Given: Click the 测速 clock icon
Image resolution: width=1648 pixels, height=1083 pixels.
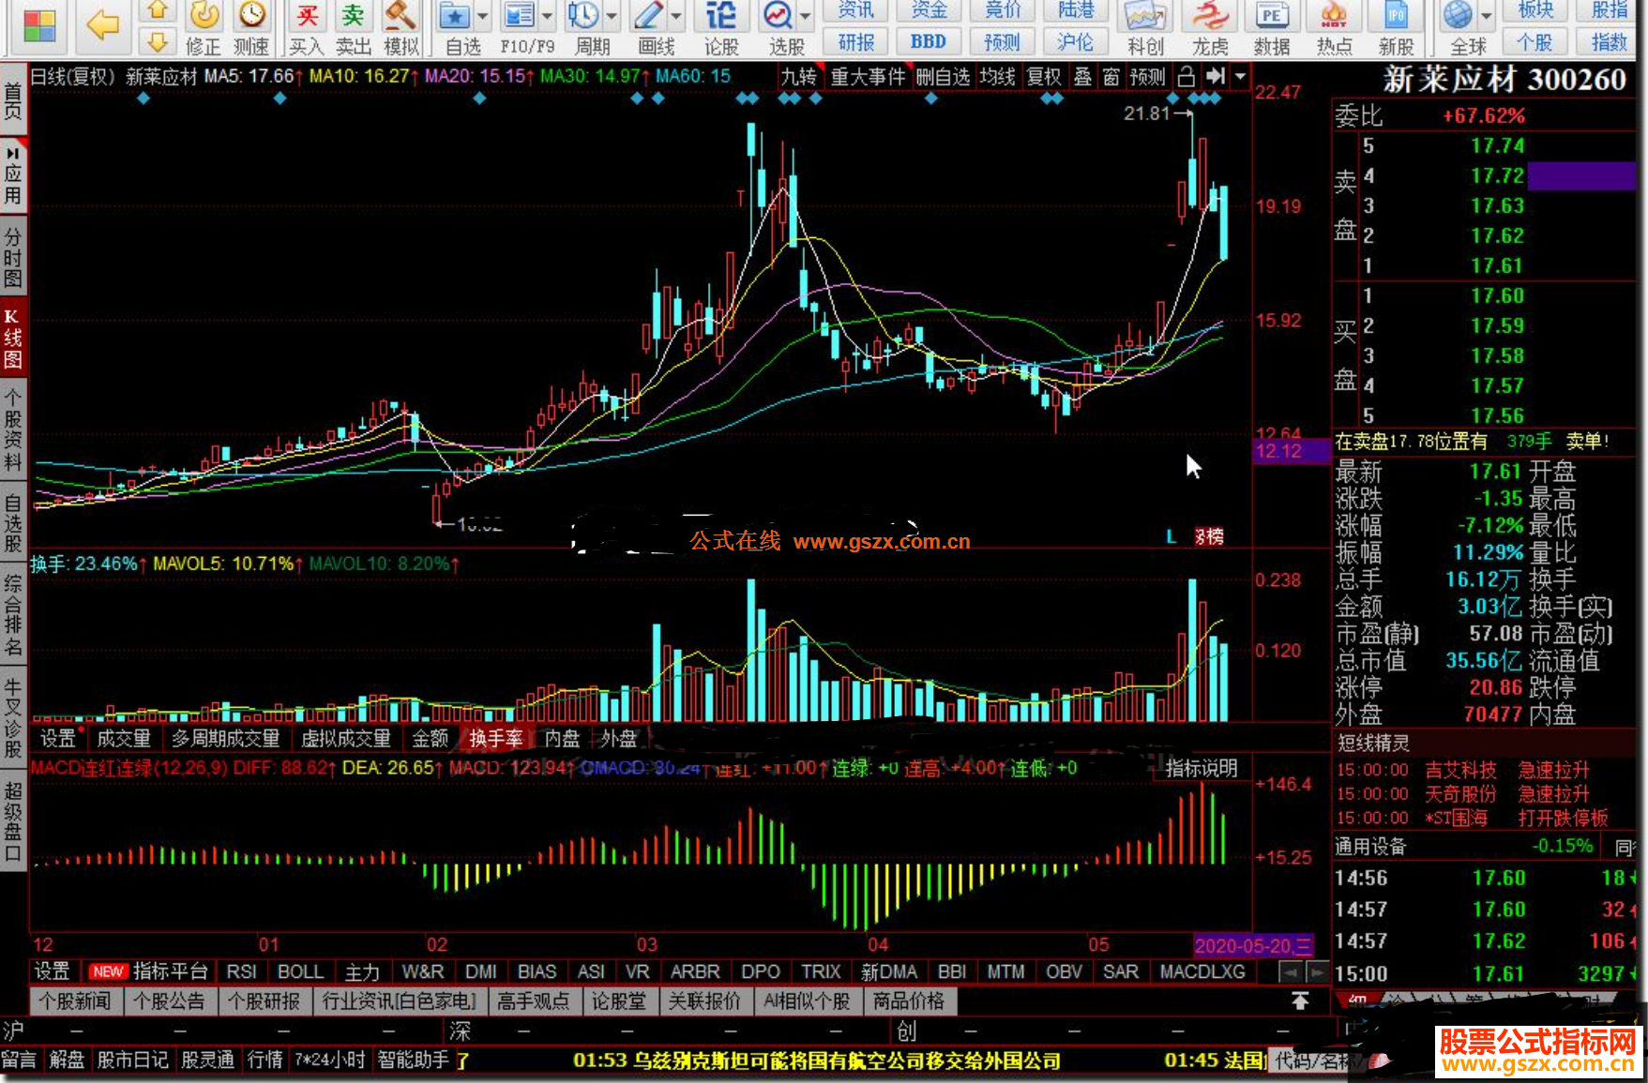Looking at the screenshot, I should point(250,18).
